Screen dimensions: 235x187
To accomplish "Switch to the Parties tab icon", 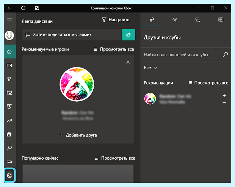I will [x=175, y=20].
